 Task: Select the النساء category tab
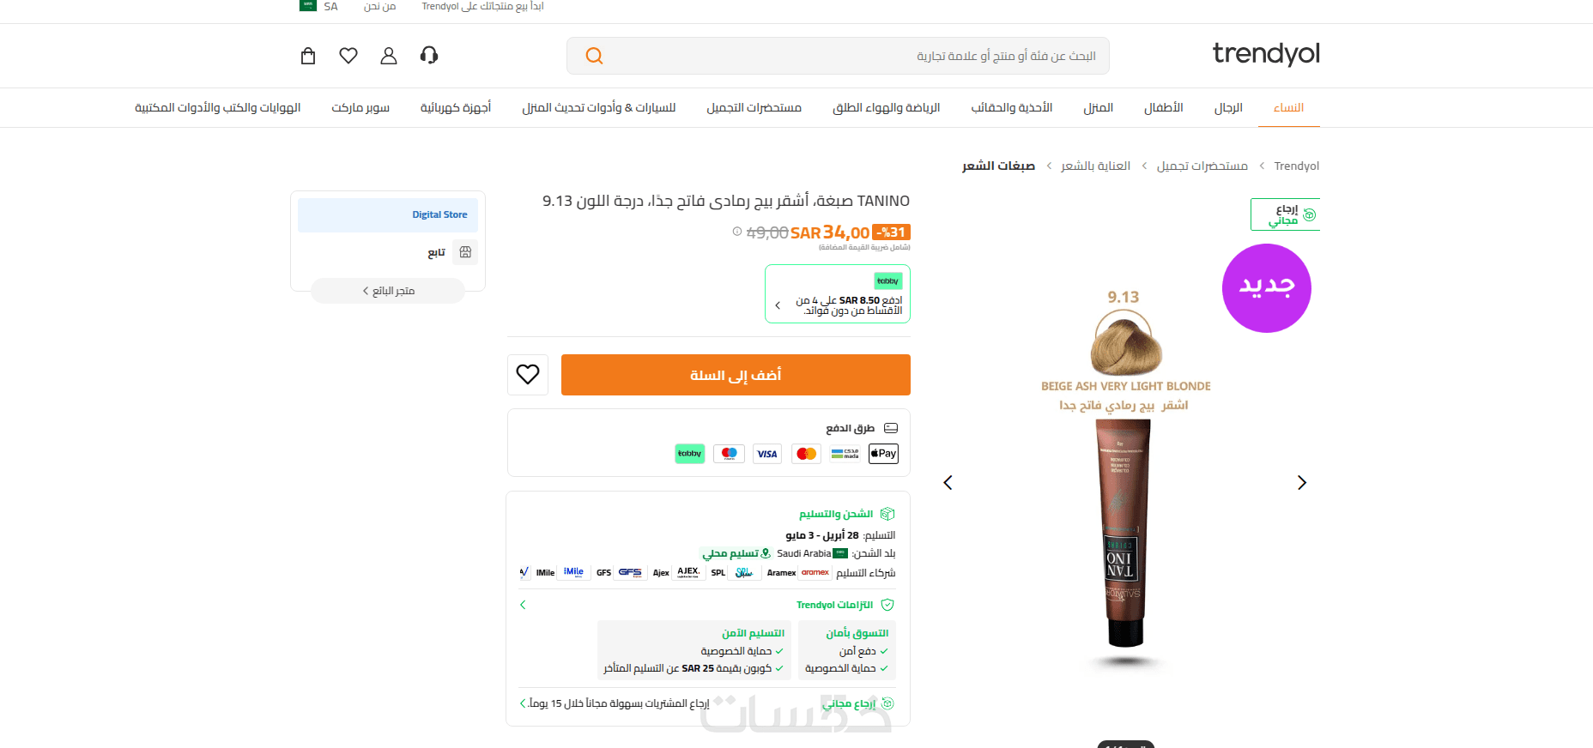[x=1288, y=108]
